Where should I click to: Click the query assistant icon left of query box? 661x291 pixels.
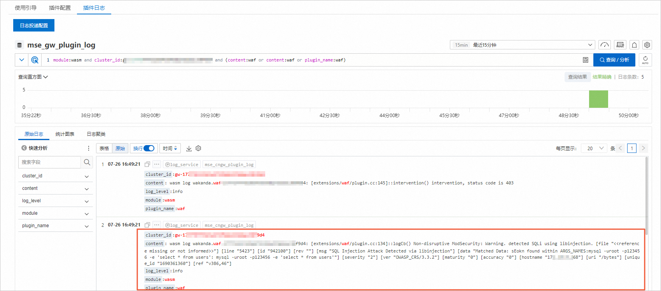35,60
